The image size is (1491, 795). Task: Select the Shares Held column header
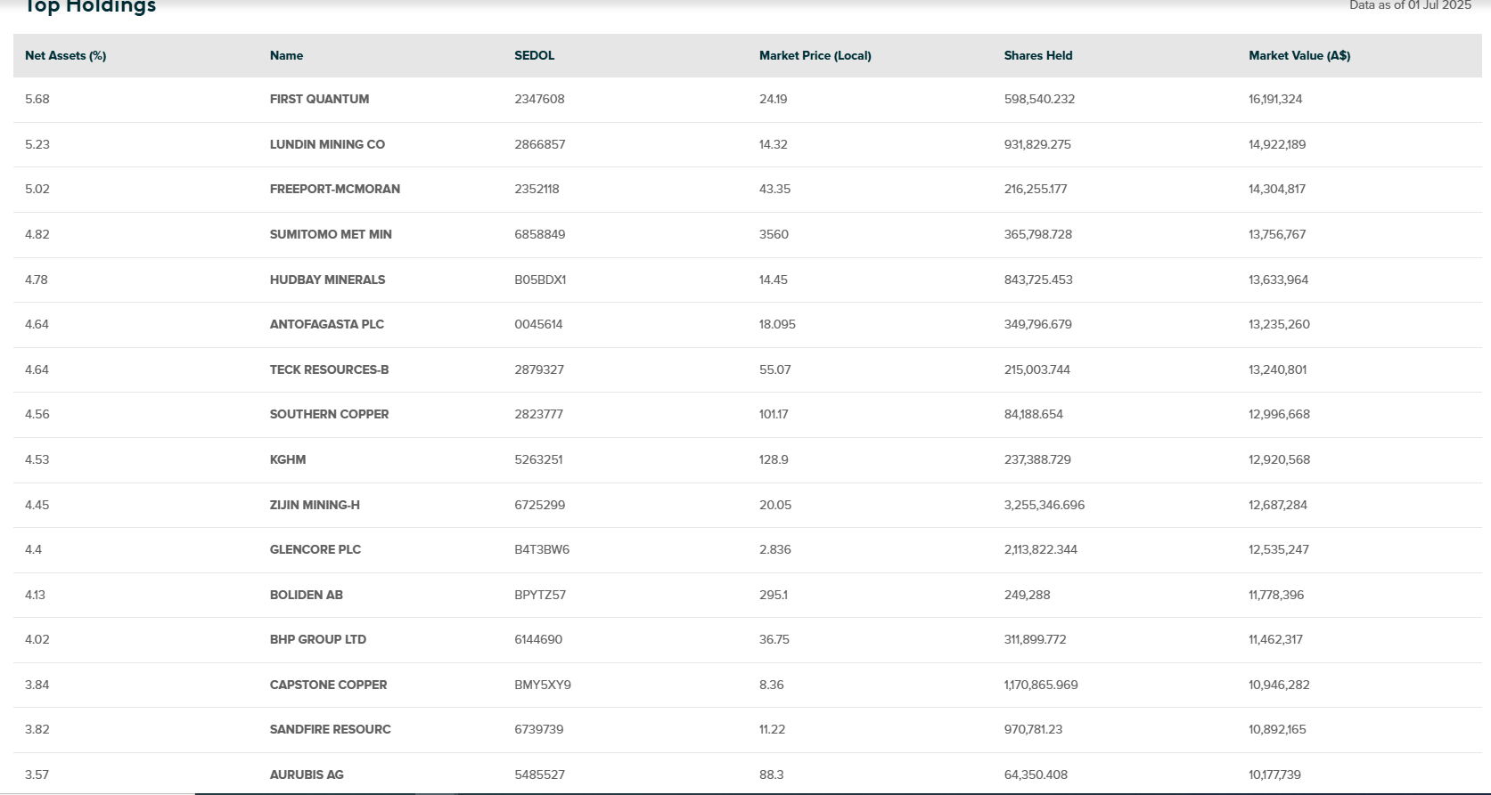pos(1037,55)
